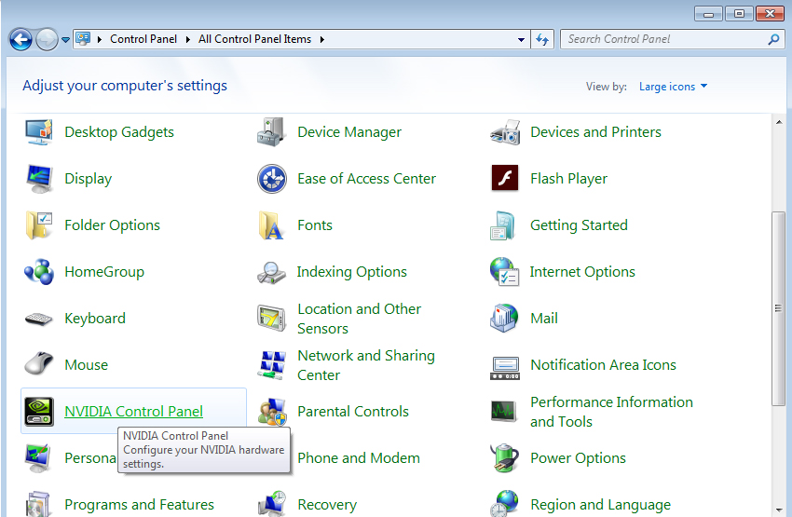Expand the View by Large icons dropdown
Image resolution: width=792 pixels, height=517 pixels.
673,87
